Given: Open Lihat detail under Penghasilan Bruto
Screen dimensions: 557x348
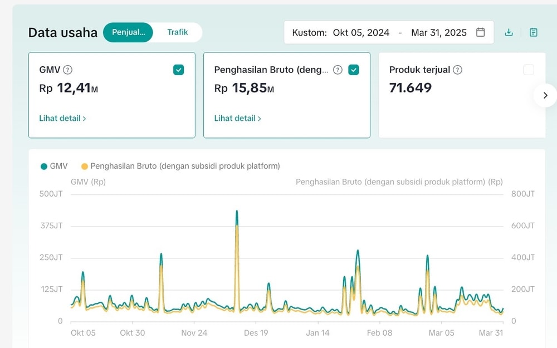Looking at the screenshot, I should coord(237,118).
